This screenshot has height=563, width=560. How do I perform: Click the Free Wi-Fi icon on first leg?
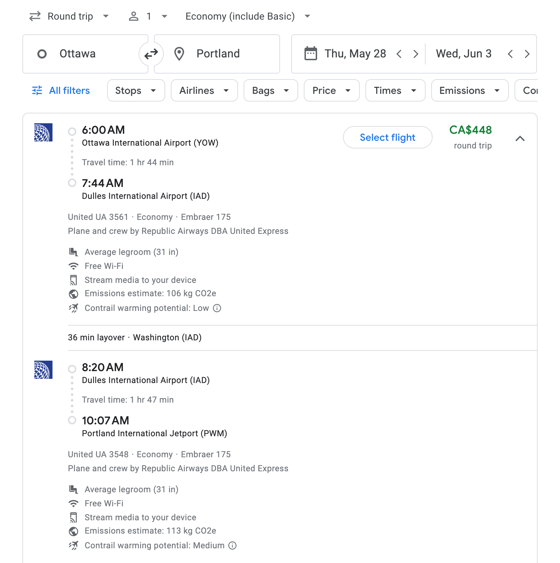point(73,266)
